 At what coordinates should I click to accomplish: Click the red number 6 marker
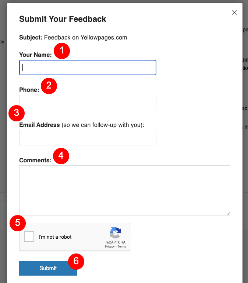coord(76,262)
